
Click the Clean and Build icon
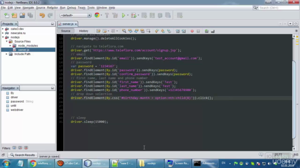click(115, 15)
